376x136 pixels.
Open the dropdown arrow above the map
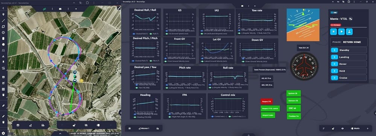point(76,9)
